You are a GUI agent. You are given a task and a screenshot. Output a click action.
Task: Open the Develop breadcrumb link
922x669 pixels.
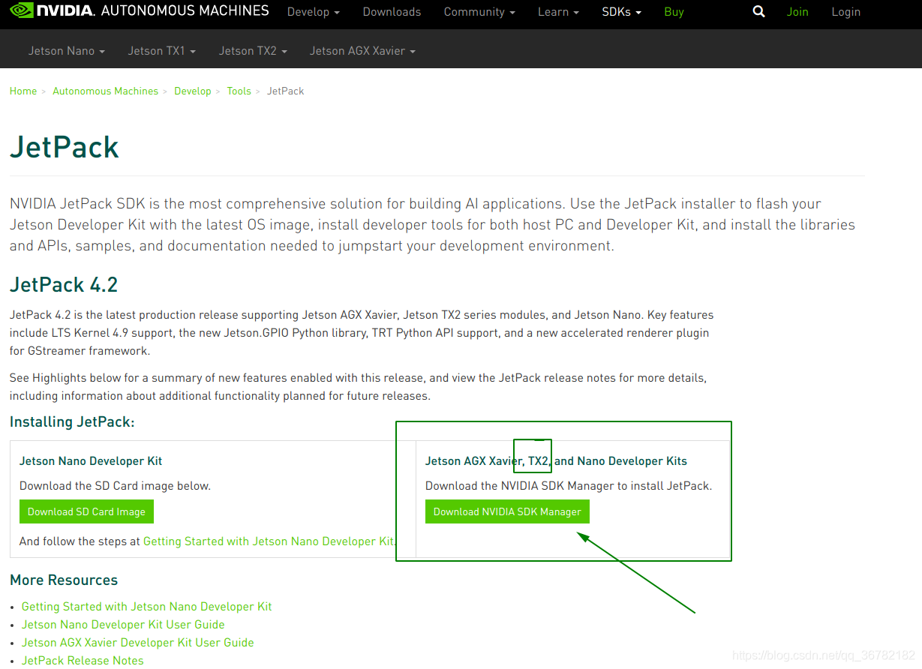pos(193,91)
